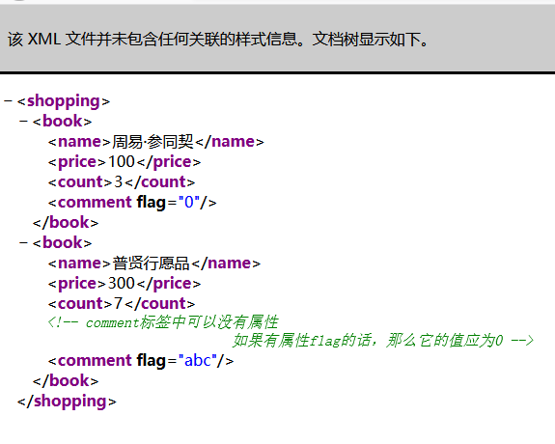Viewport: 555px width, 444px height.
Task: Click the closing </book> tag after flag="0"
Action: pos(66,223)
